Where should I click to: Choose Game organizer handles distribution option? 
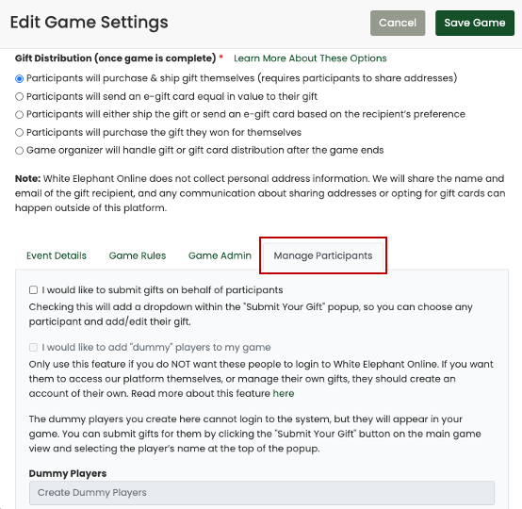19,151
